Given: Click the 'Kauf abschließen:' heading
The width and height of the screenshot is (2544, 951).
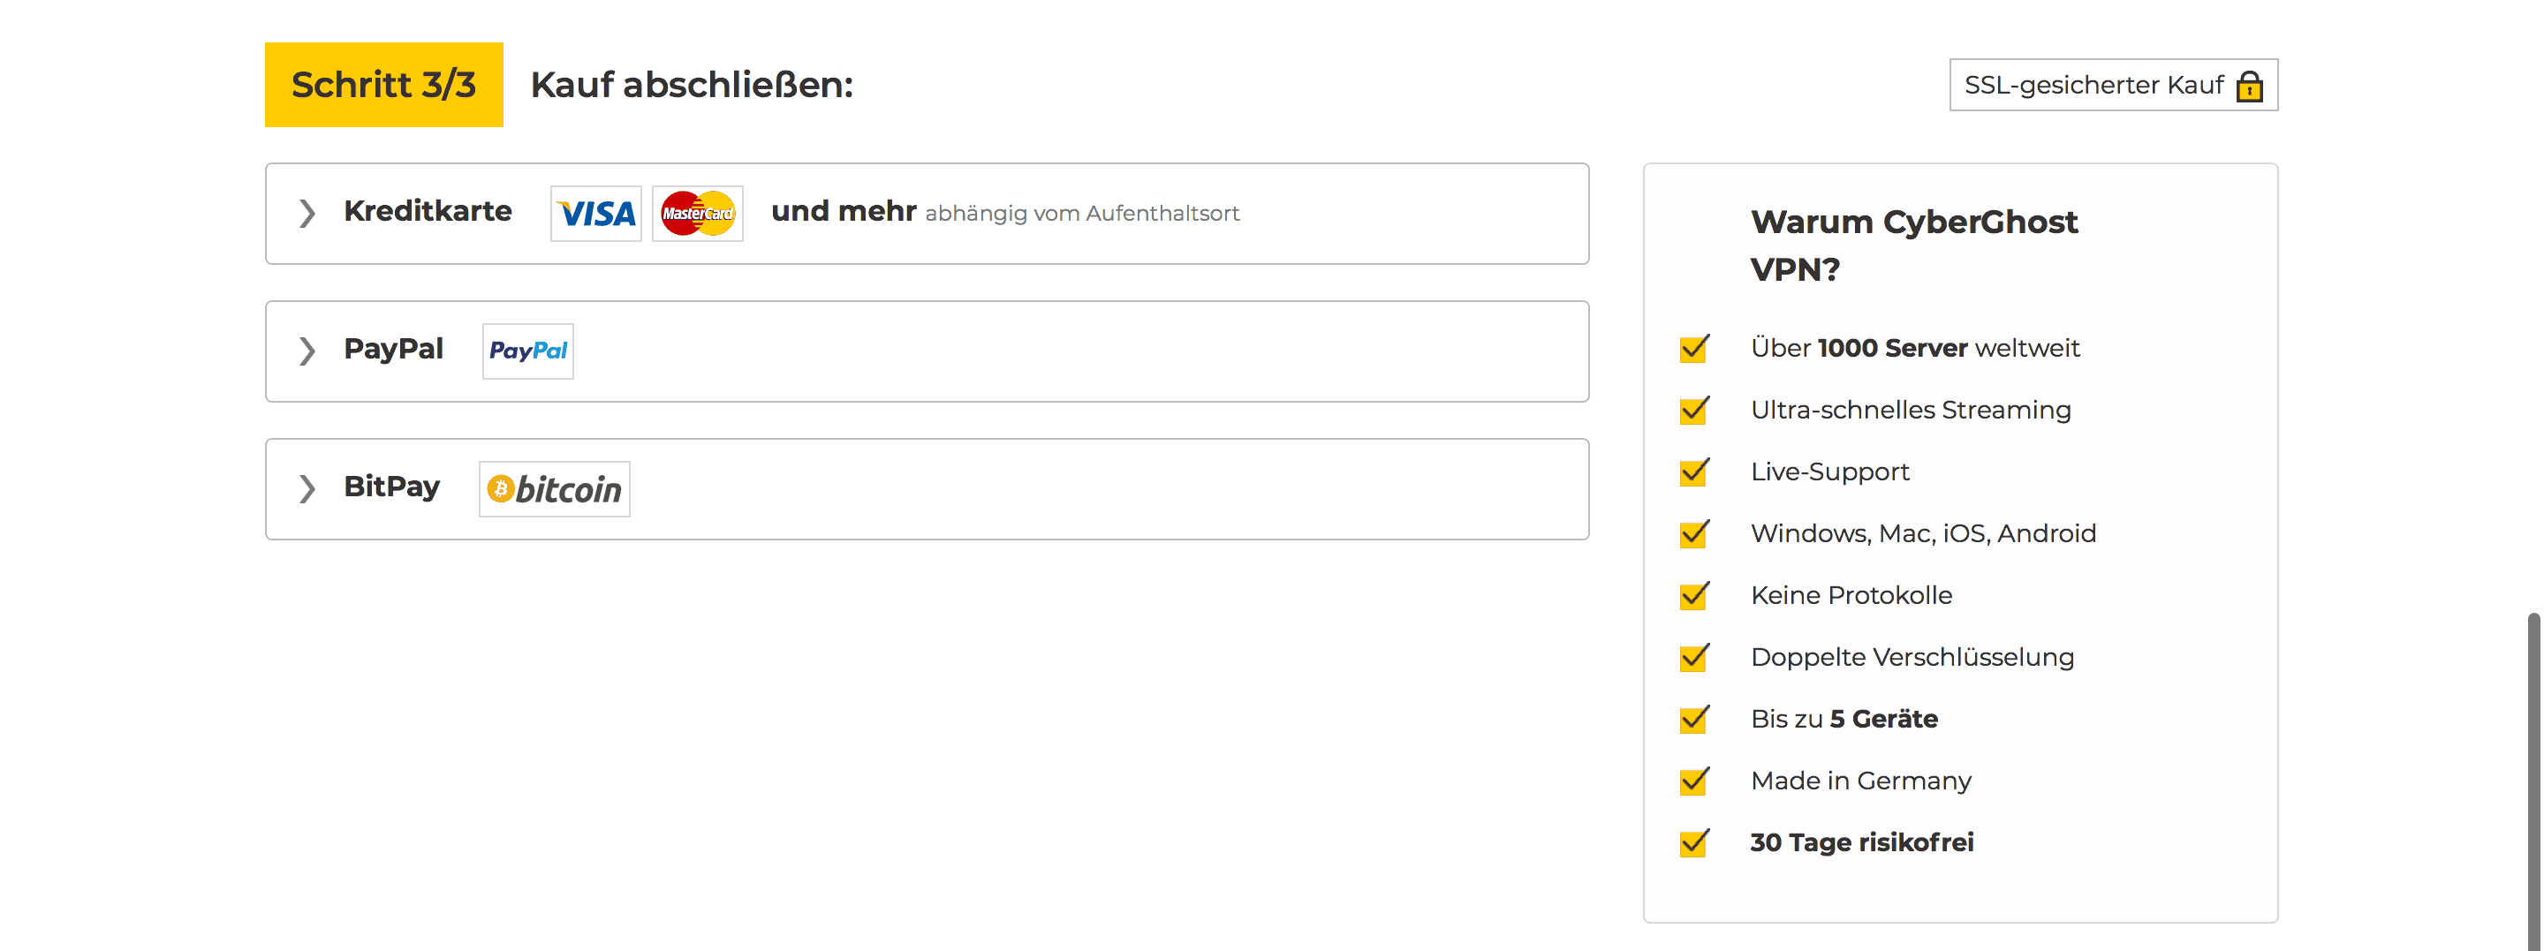Looking at the screenshot, I should coord(692,85).
